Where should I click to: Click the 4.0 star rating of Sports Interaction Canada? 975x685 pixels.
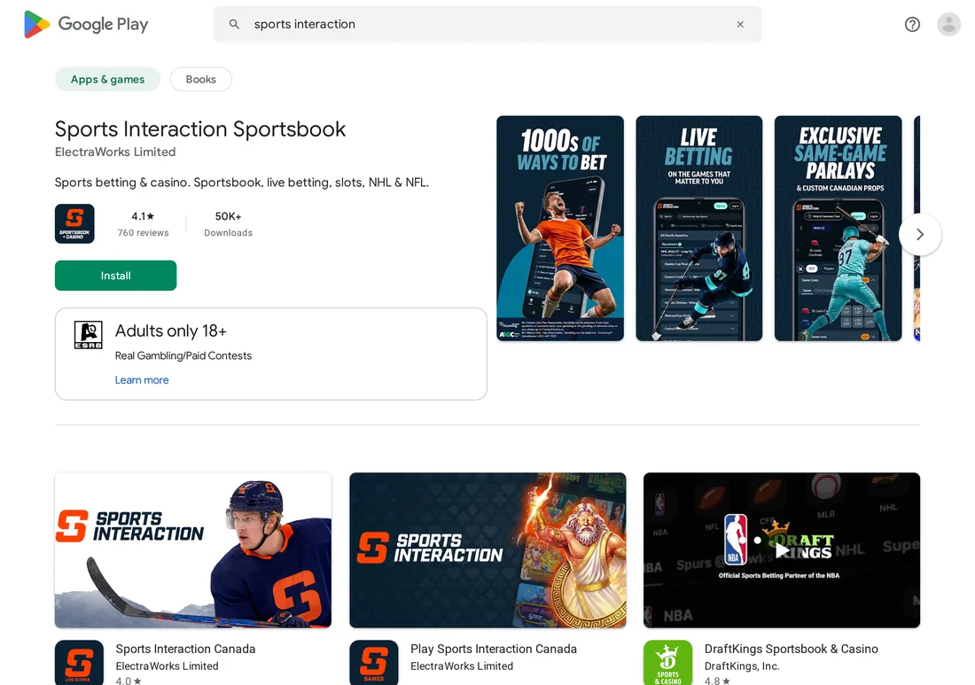click(x=129, y=680)
